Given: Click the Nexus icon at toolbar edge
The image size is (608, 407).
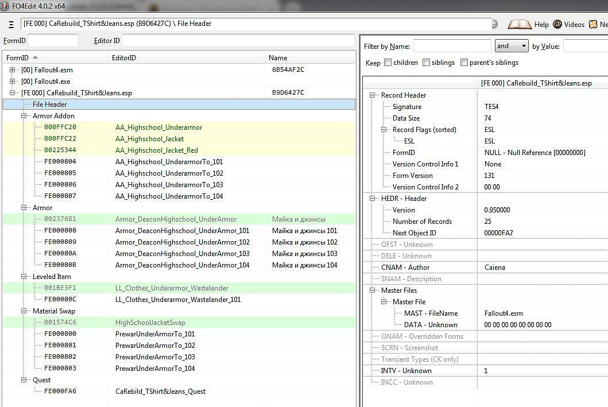Looking at the screenshot, I should pos(592,25).
